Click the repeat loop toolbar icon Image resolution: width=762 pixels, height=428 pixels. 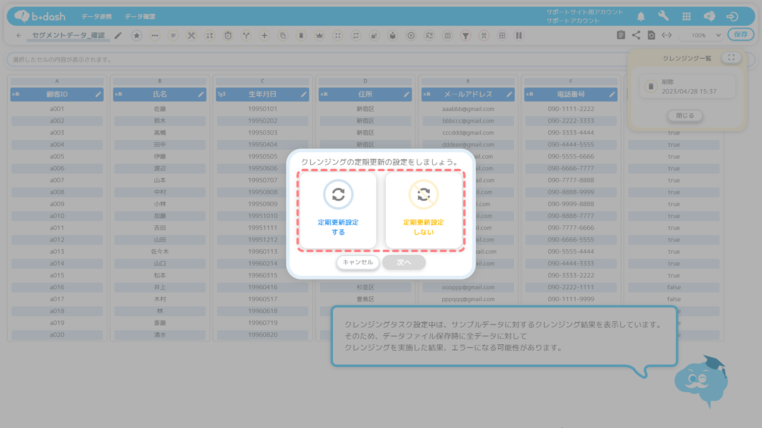(356, 36)
